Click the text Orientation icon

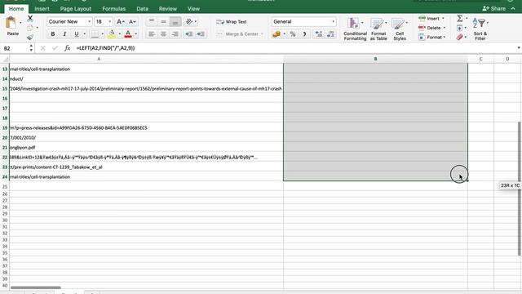click(189, 22)
